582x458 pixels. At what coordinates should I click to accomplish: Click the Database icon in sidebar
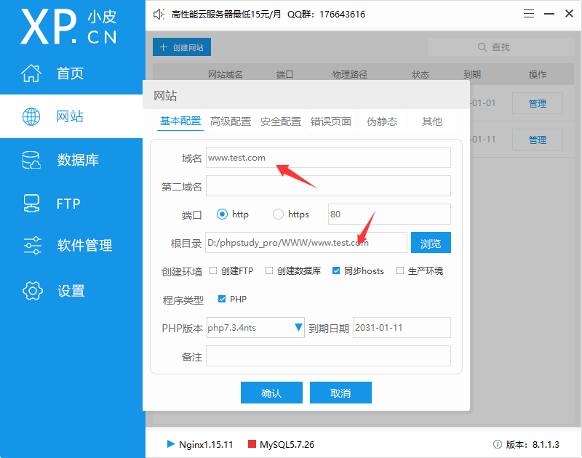[31, 160]
